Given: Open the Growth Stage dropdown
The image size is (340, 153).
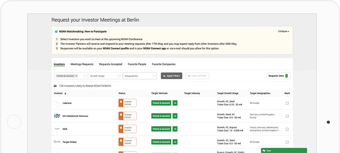Looking at the screenshot, I should 105,76.
